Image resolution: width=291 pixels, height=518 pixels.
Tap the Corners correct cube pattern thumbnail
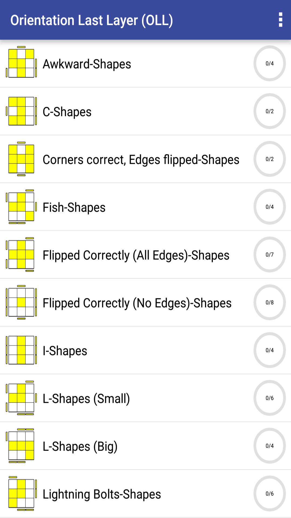click(x=21, y=159)
